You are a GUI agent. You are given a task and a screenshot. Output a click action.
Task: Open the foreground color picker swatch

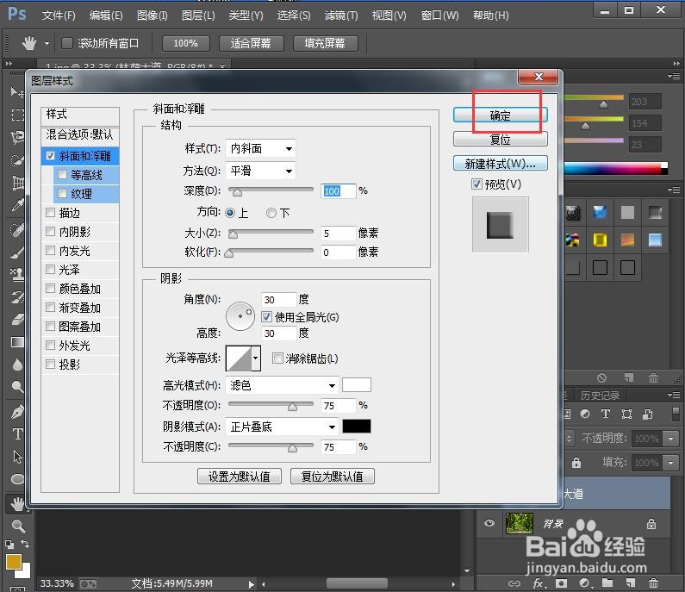[x=14, y=562]
